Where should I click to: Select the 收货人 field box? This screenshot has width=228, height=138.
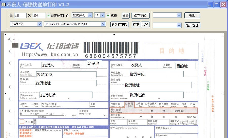(x=144, y=65)
